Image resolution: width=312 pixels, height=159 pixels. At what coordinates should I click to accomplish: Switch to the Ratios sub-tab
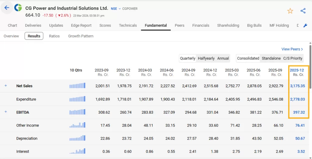[x=54, y=36]
